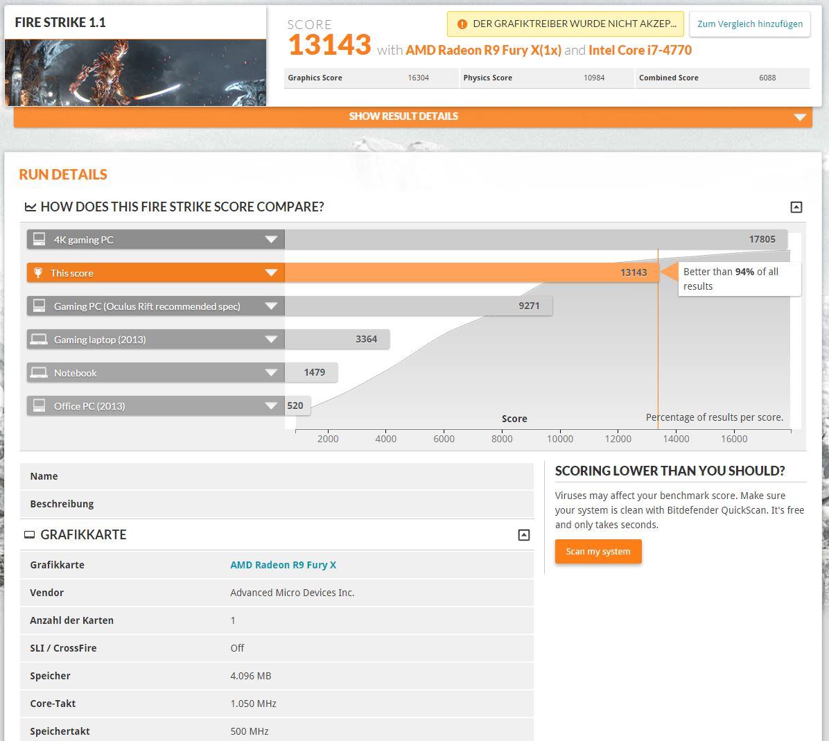Click the Core-Takt value 1.050 MHz
Image resolution: width=829 pixels, height=741 pixels.
[x=253, y=704]
